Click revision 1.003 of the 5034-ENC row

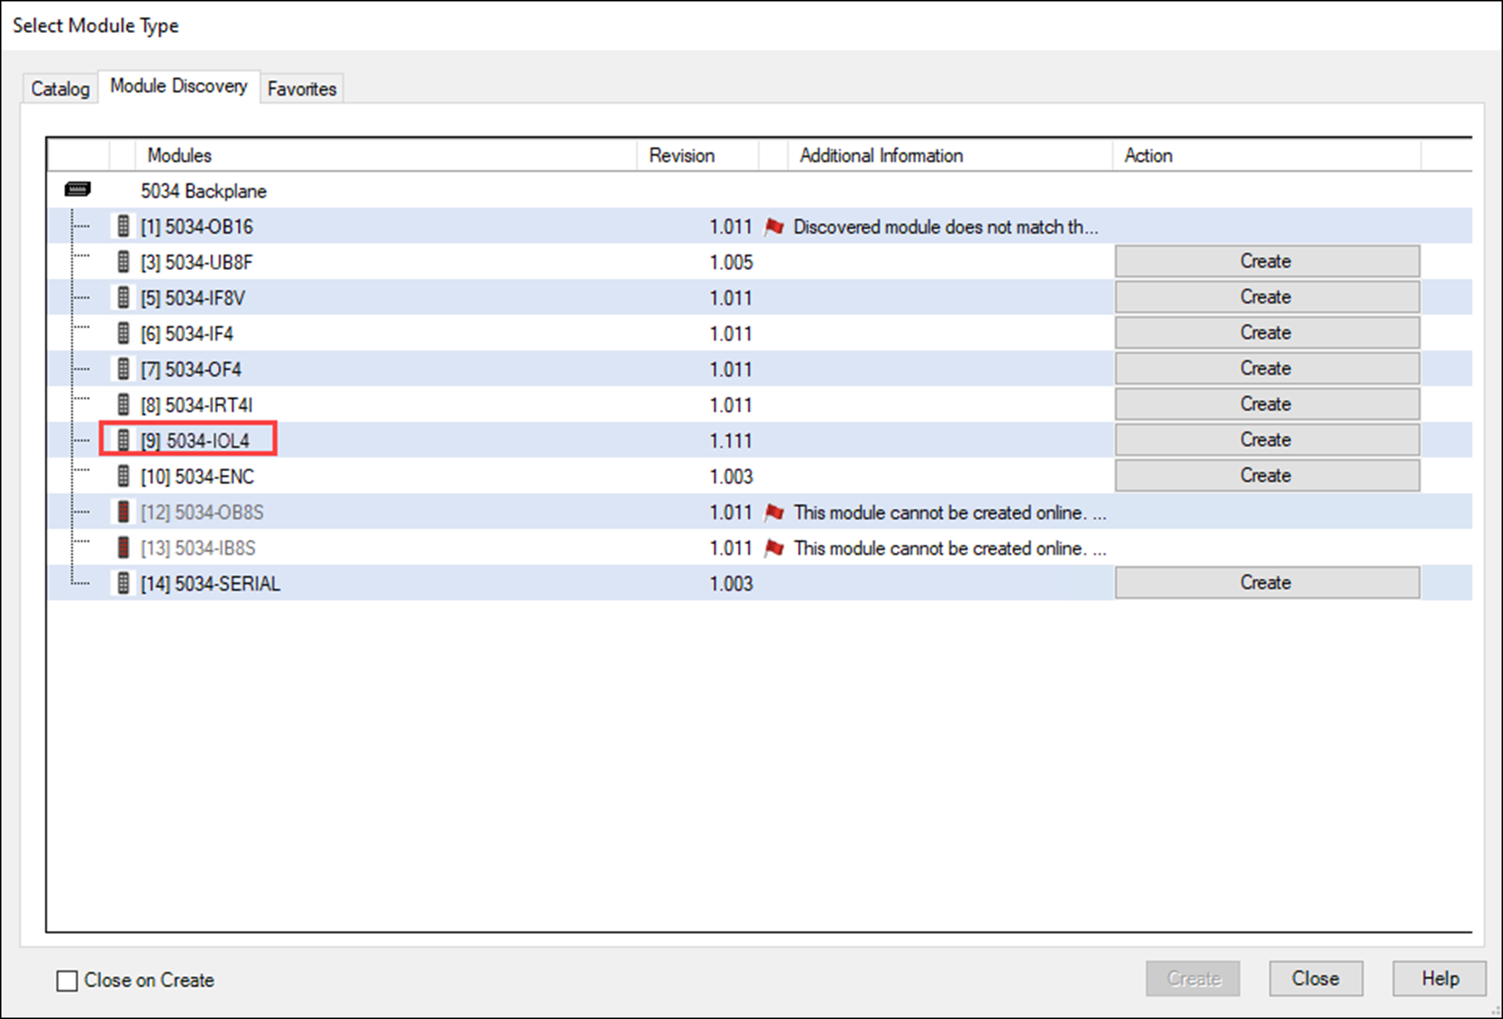pos(731,477)
